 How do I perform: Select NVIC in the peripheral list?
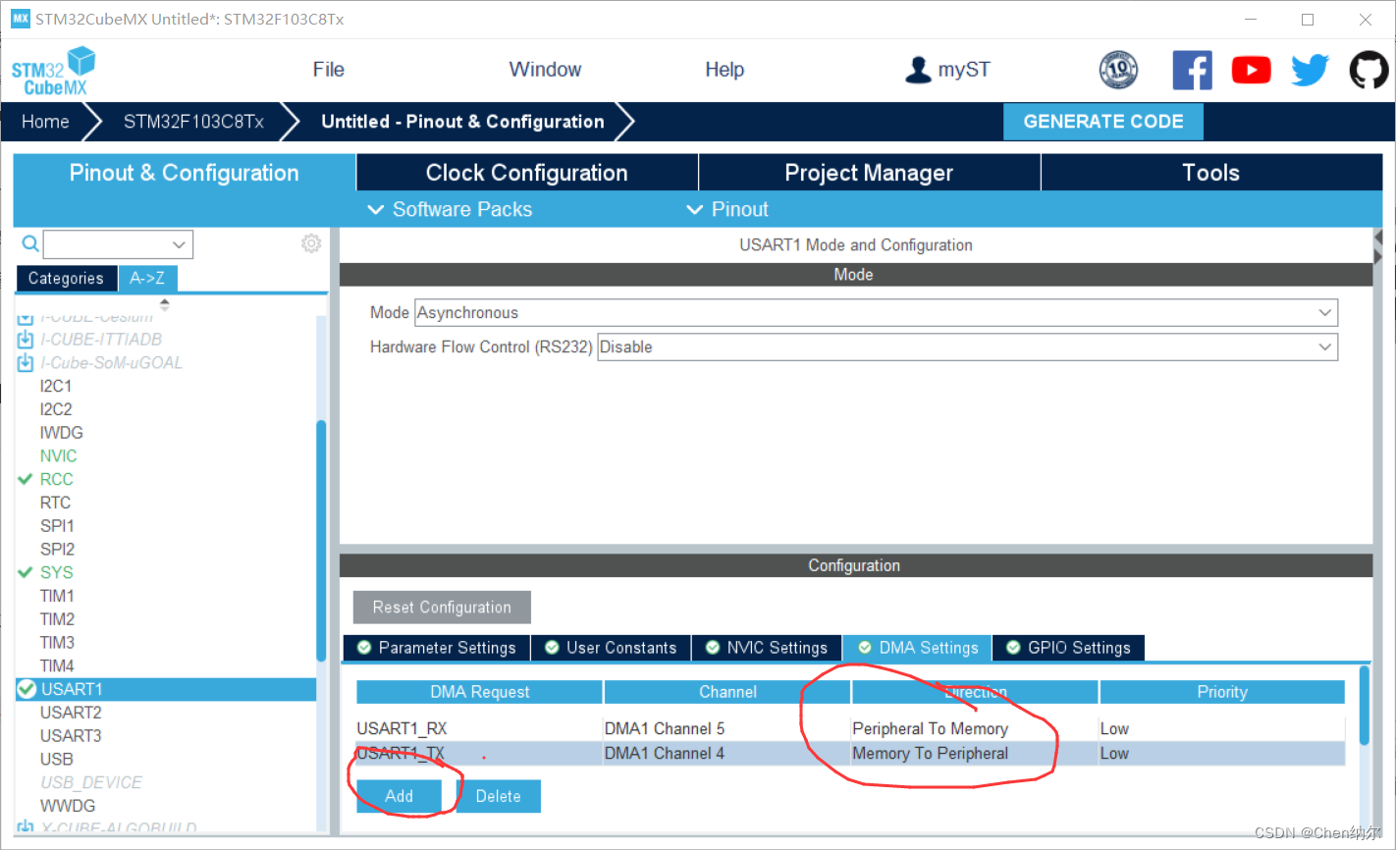tap(58, 456)
